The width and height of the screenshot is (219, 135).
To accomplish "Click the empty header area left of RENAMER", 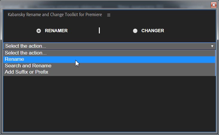I will 19,31.
